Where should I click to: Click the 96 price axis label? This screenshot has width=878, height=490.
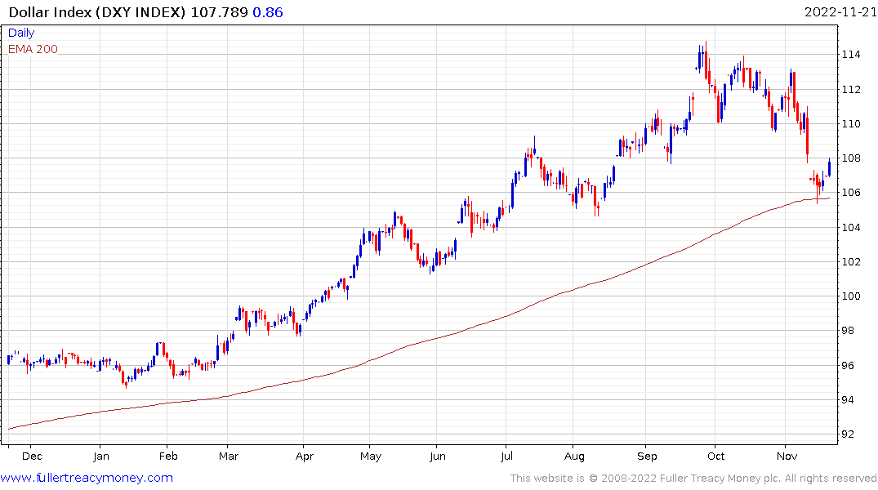pos(849,366)
